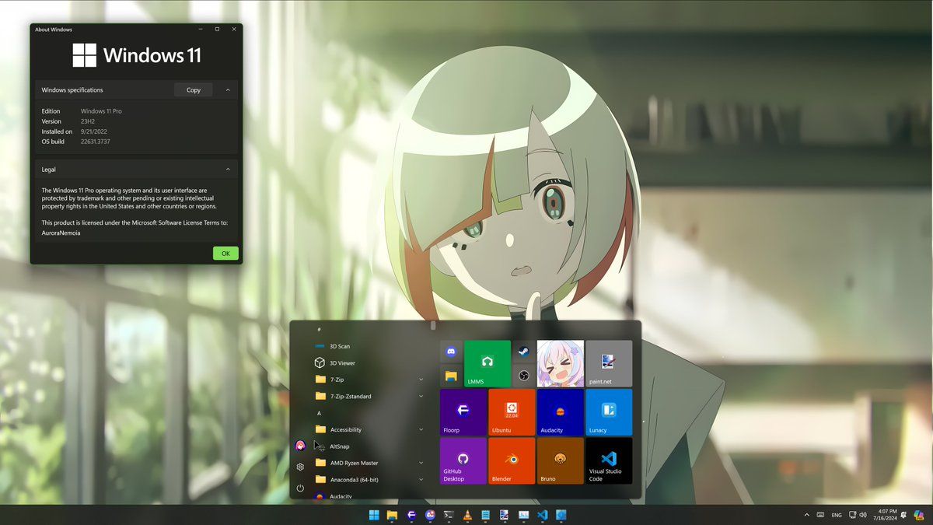
Task: Collapse the Windows specifications section
Action: (x=228, y=89)
